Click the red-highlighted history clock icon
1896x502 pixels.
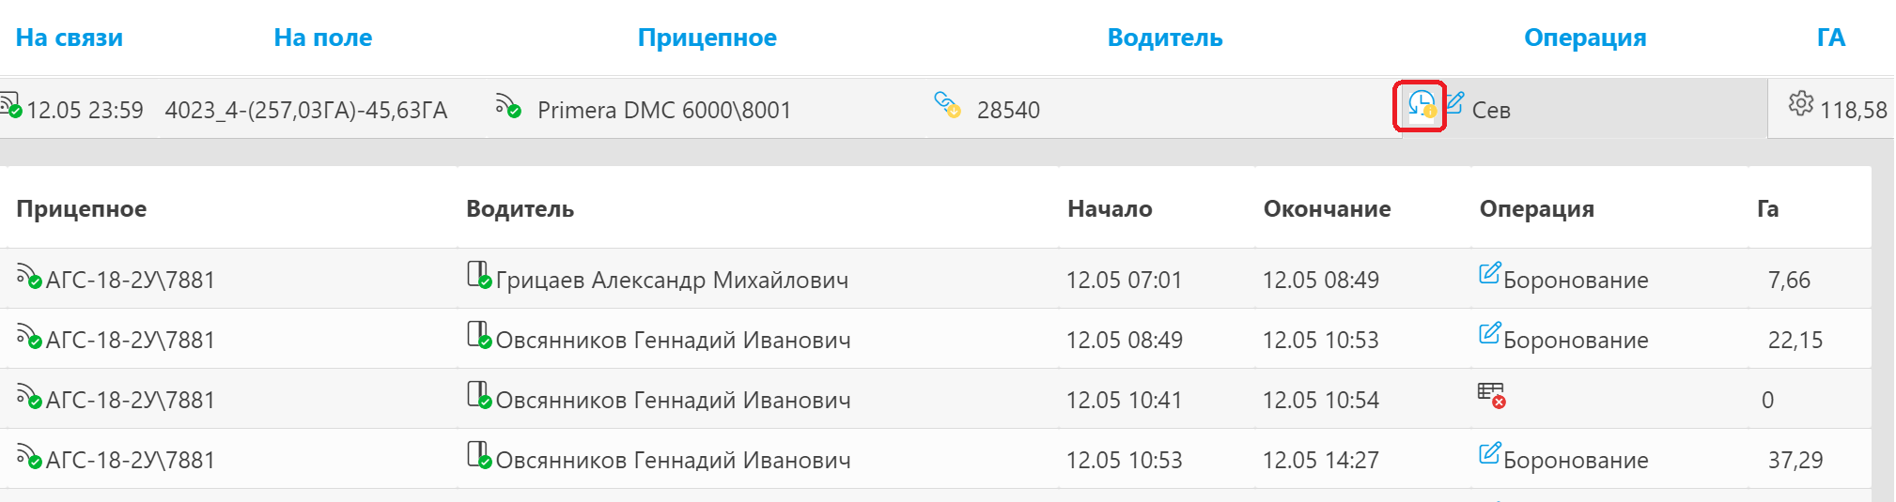coord(1422,105)
